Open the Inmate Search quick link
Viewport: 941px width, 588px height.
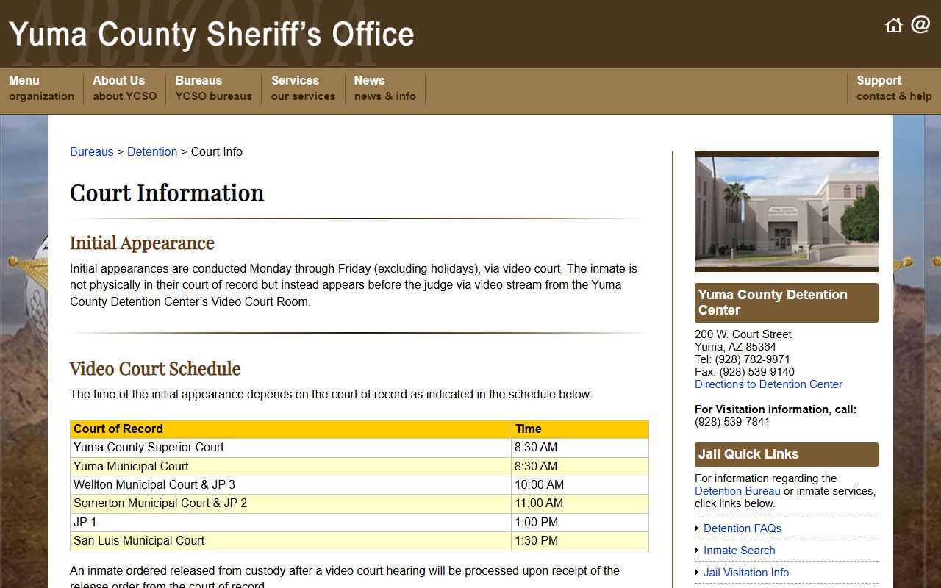pyautogui.click(x=739, y=551)
